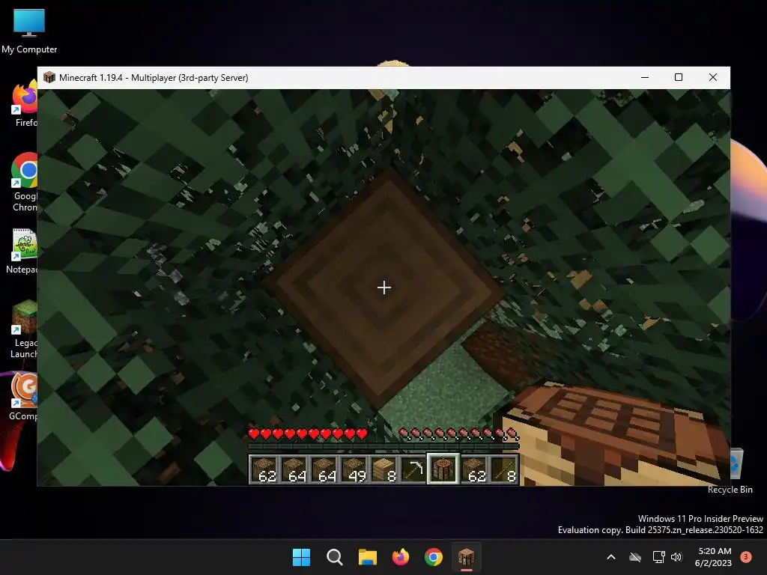Open network settings tray icon

pos(658,557)
